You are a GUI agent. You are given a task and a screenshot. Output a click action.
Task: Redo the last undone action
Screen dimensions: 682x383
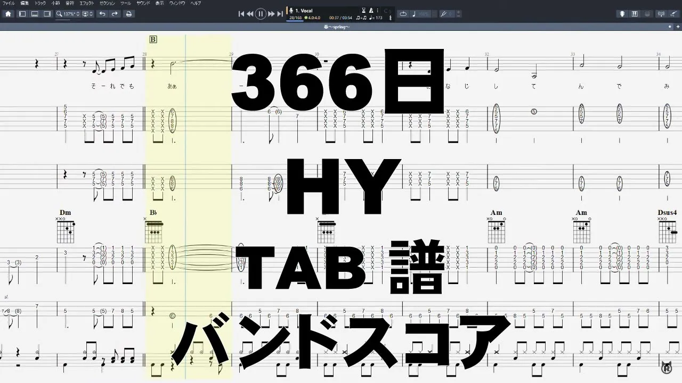(115, 14)
